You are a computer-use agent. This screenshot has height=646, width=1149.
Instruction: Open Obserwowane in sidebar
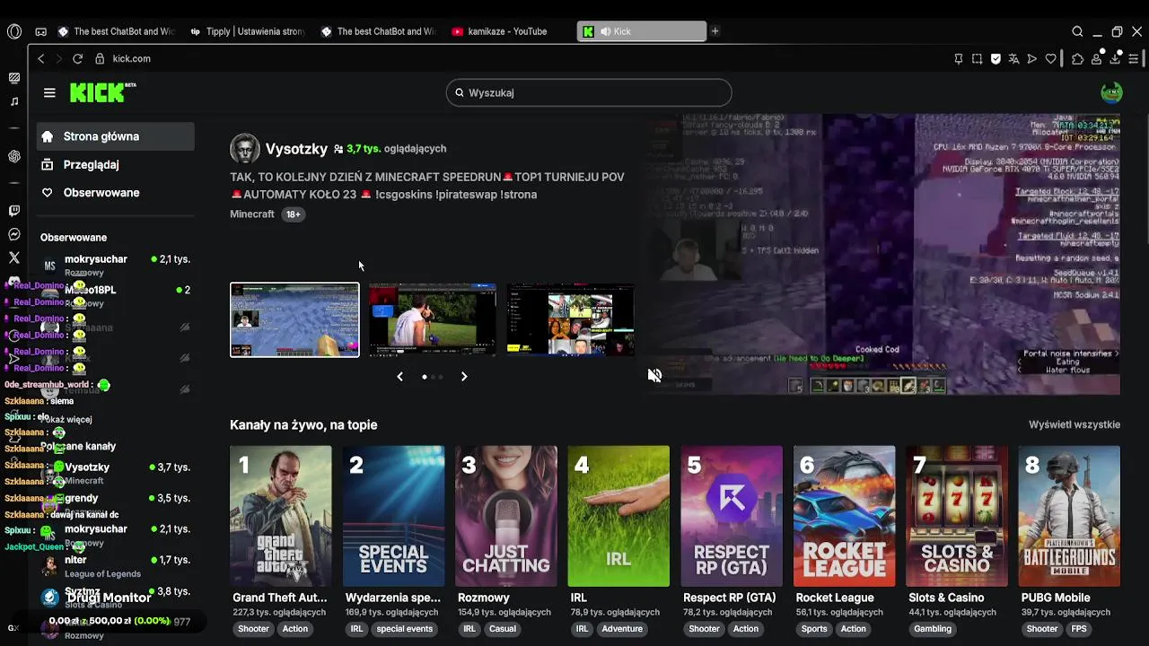click(115, 193)
